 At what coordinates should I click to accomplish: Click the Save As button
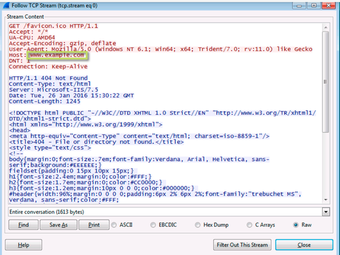(x=59, y=225)
